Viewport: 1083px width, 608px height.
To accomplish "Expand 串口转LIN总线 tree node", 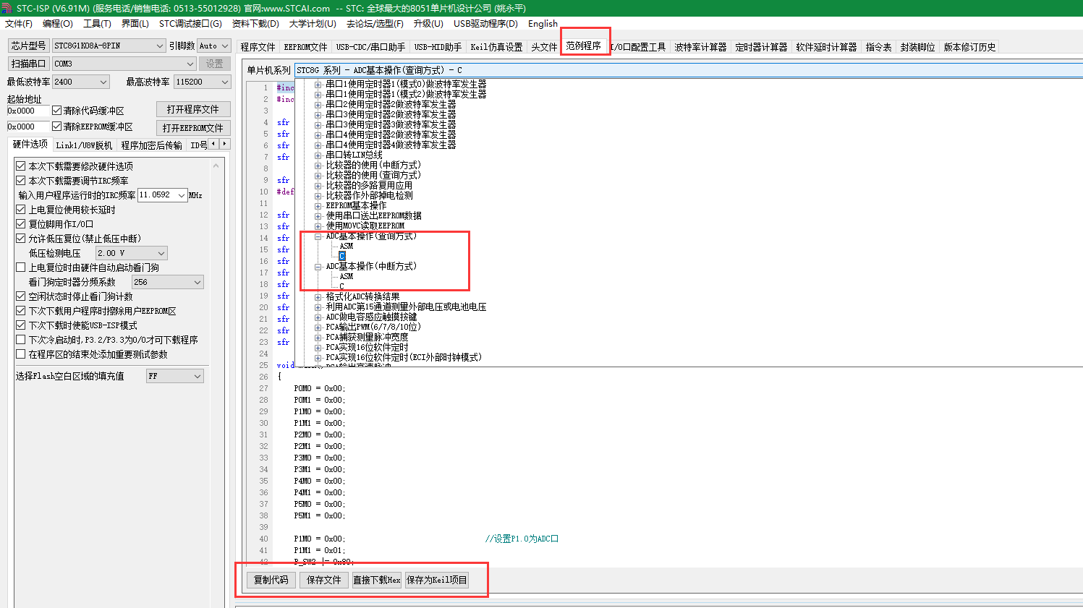I will click(318, 155).
